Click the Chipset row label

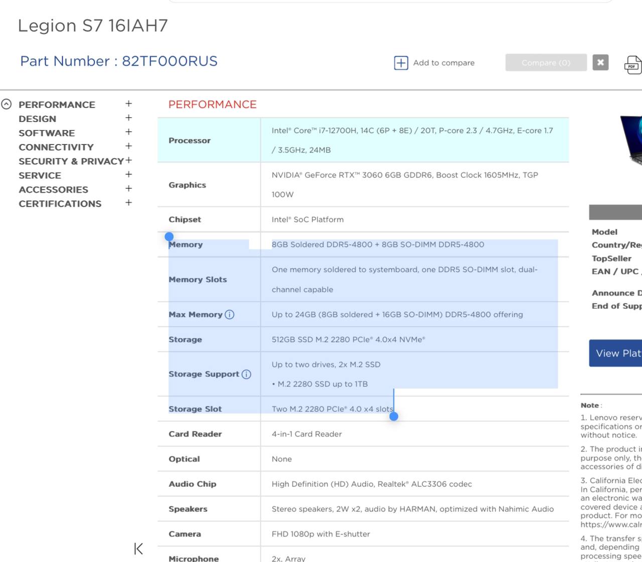pyautogui.click(x=185, y=220)
